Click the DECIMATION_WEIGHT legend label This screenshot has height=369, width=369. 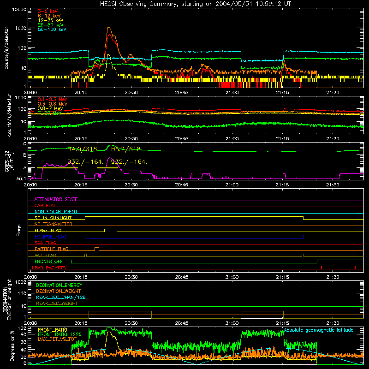click(59, 292)
